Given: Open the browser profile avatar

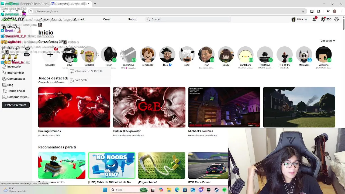Looking at the screenshot, I should click(x=334, y=11).
